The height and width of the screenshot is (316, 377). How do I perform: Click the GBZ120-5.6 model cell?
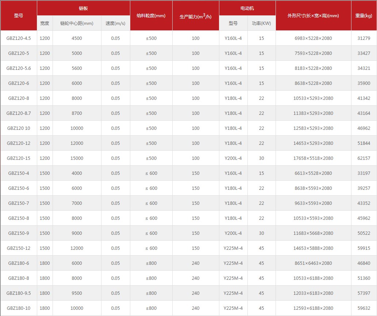point(19,68)
